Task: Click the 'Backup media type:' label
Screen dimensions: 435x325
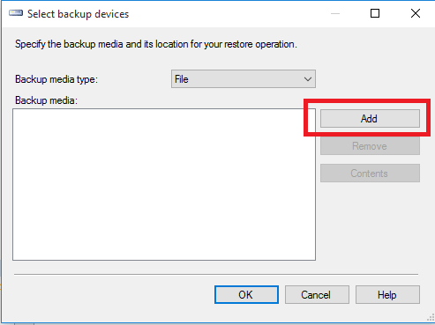Action: 56,79
